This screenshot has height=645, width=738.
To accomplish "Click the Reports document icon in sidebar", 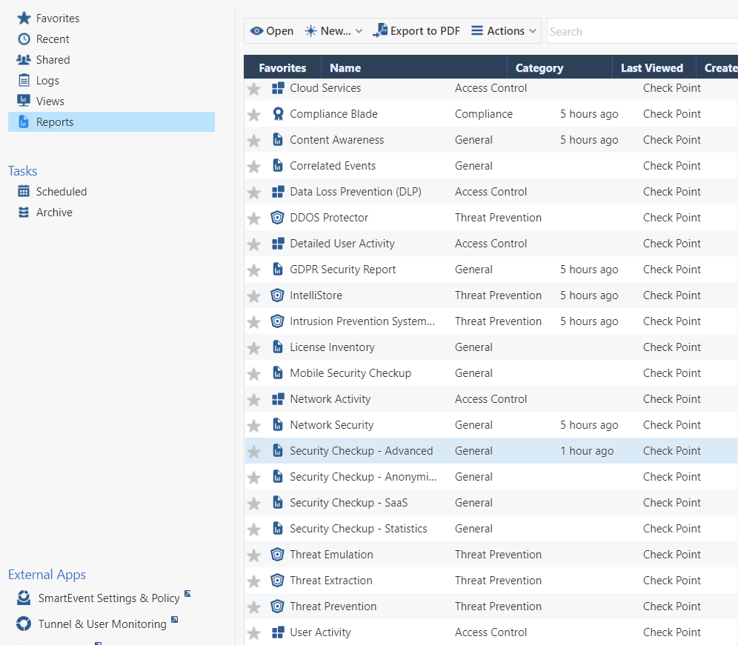I will [x=24, y=122].
